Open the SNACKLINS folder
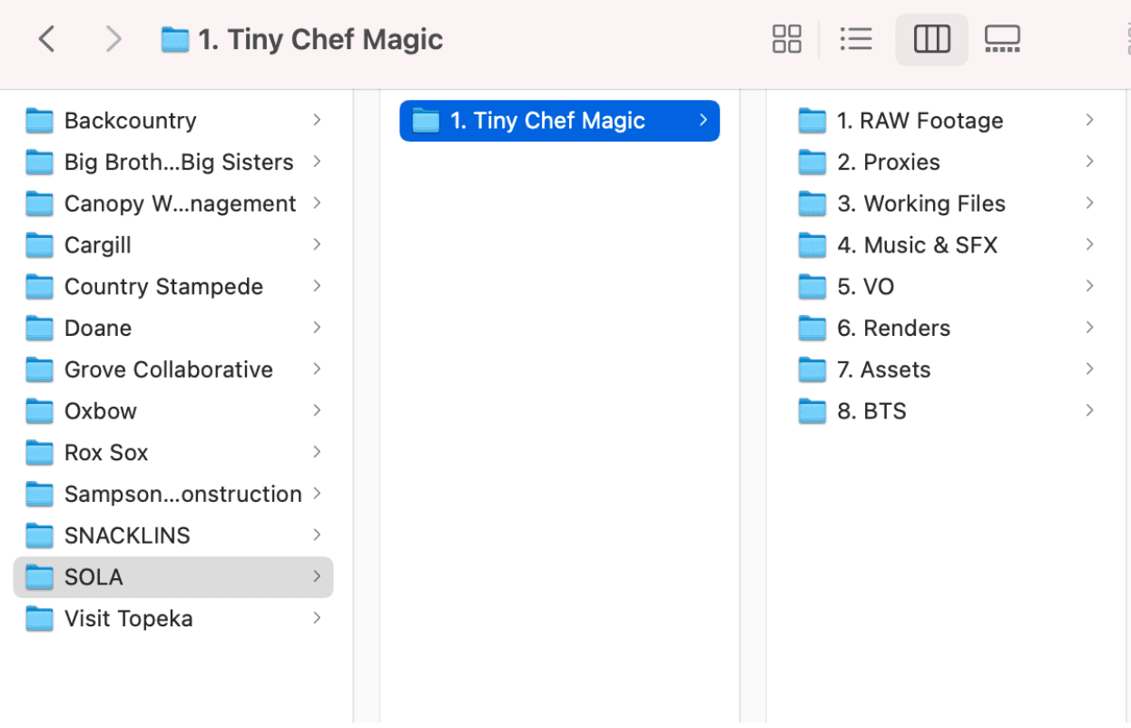 click(x=173, y=536)
